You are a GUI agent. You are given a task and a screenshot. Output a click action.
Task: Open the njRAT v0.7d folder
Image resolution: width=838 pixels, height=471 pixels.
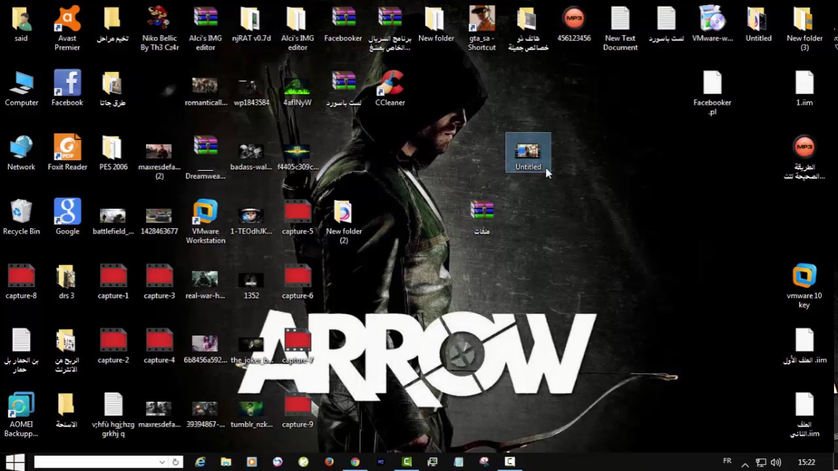[x=251, y=25]
